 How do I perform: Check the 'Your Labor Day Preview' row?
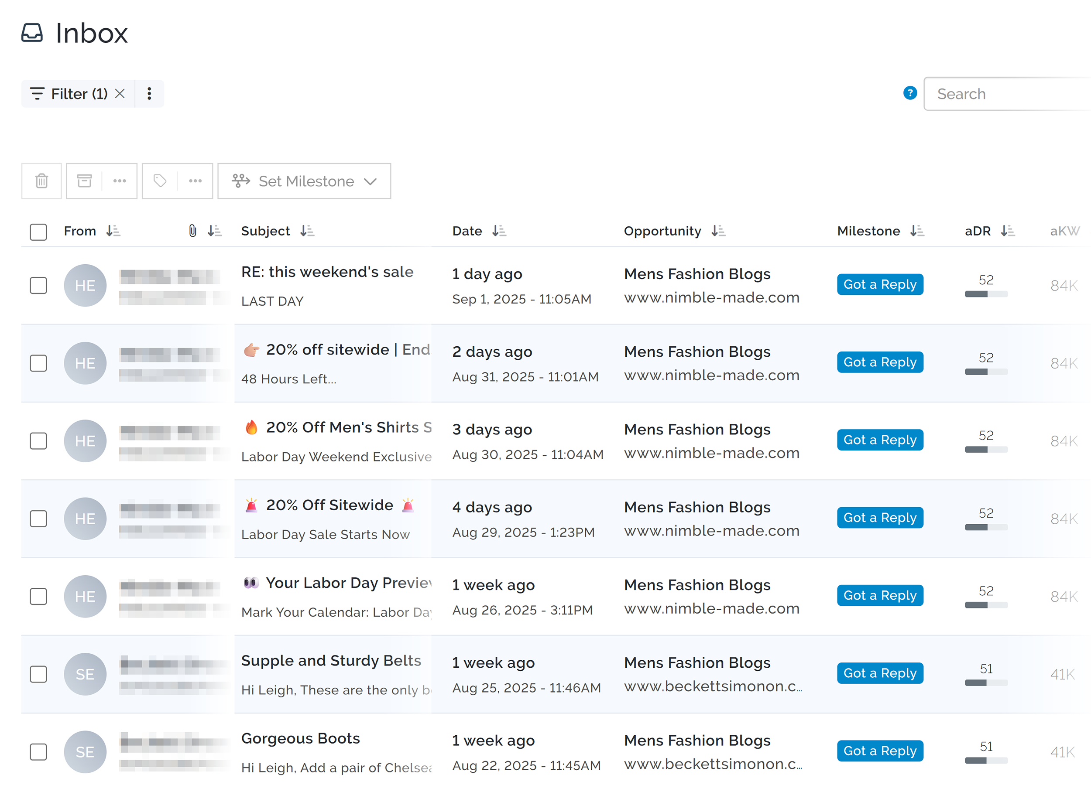38,597
